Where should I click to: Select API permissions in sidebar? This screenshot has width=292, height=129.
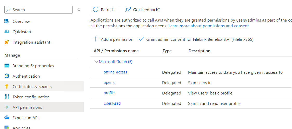pos(42,107)
